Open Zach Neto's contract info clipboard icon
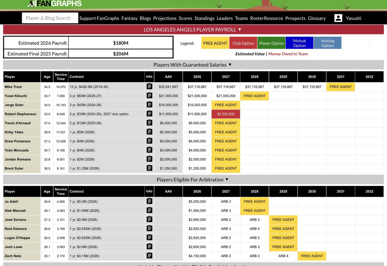The image size is (387, 266). [149, 255]
